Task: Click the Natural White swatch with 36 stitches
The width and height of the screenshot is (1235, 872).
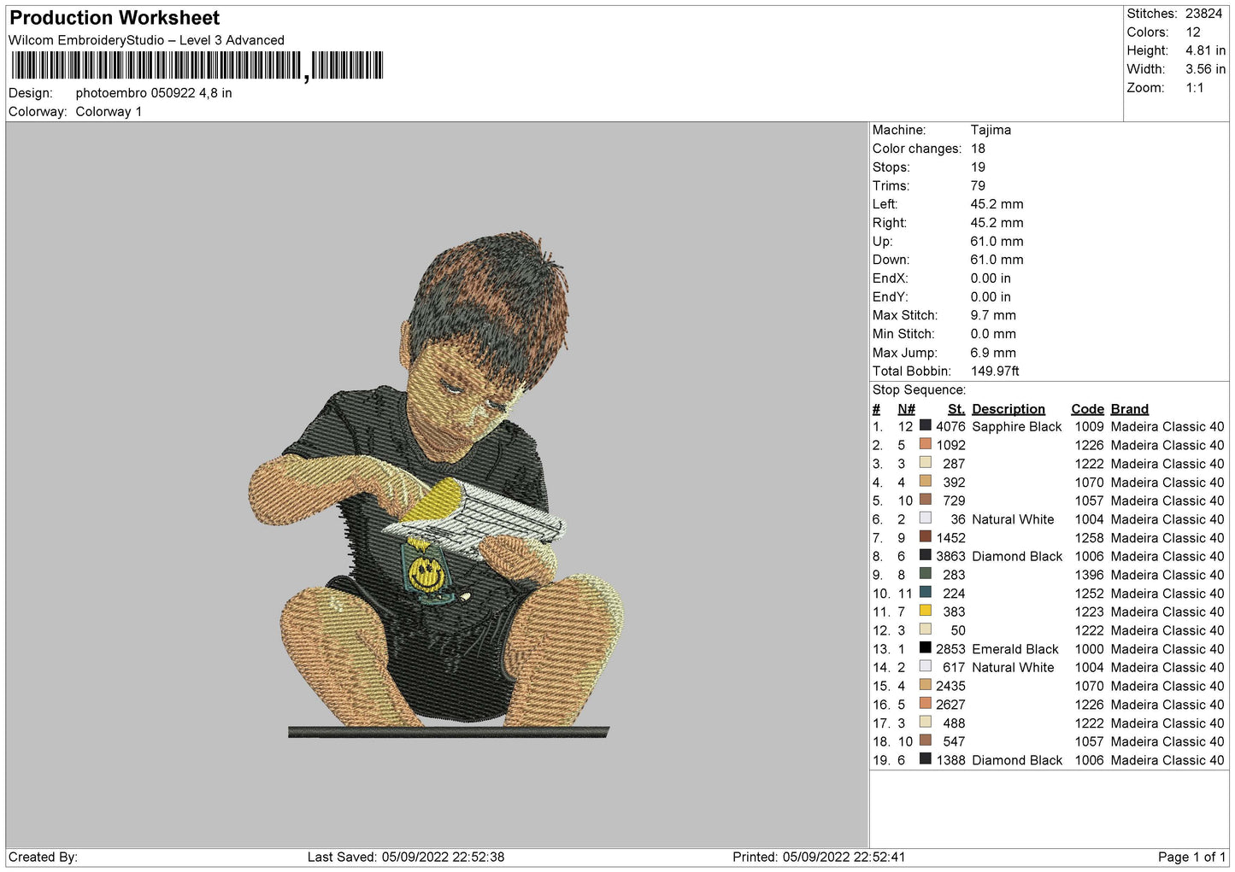Action: tap(925, 518)
